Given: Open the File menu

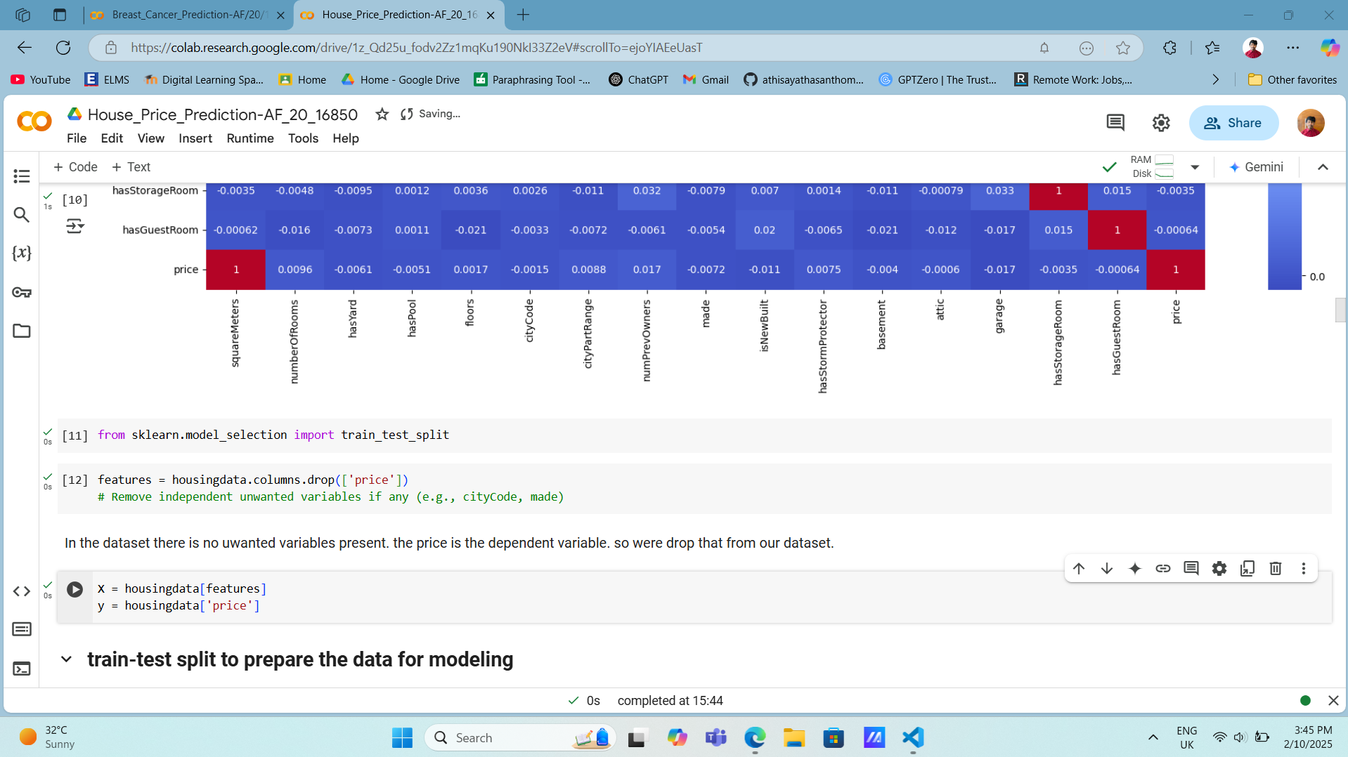Looking at the screenshot, I should (x=77, y=138).
